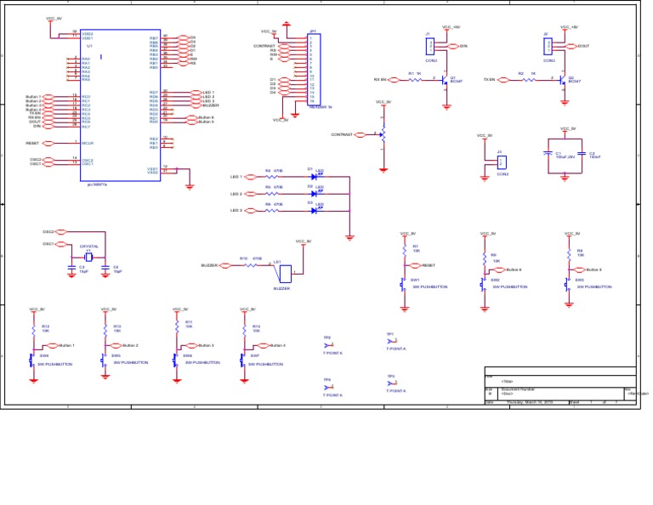Select the J1 CON3 connector
The width and height of the screenshot is (653, 505).
coord(429,46)
